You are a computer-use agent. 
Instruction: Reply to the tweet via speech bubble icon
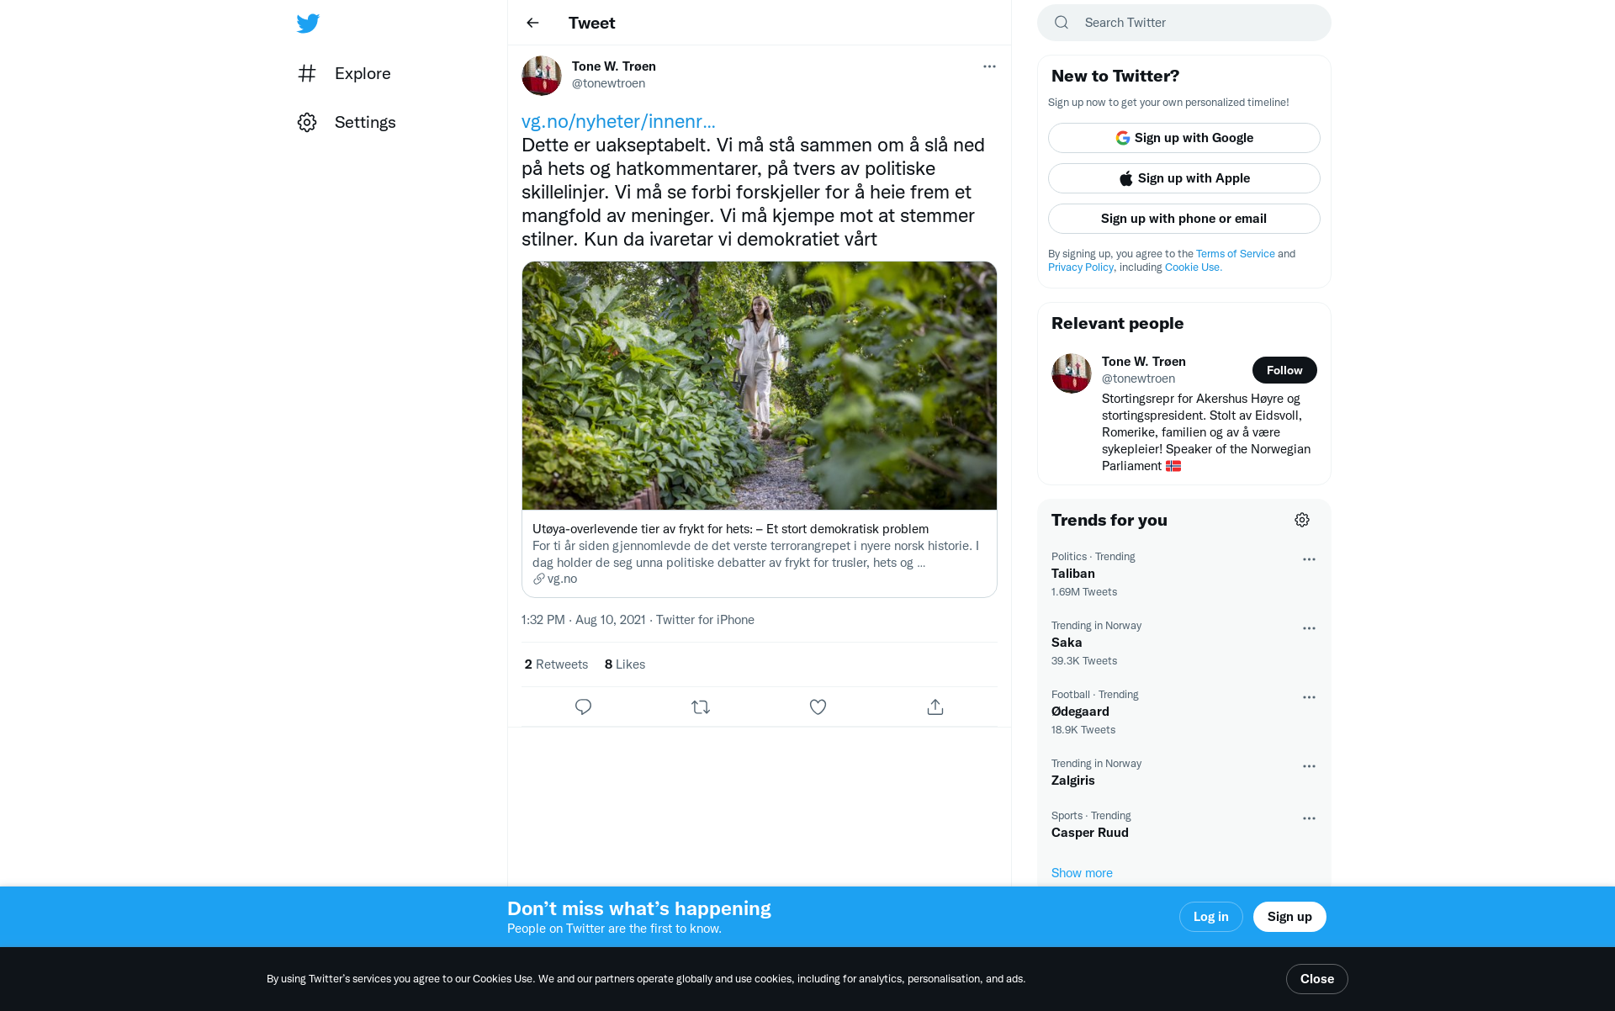[583, 707]
